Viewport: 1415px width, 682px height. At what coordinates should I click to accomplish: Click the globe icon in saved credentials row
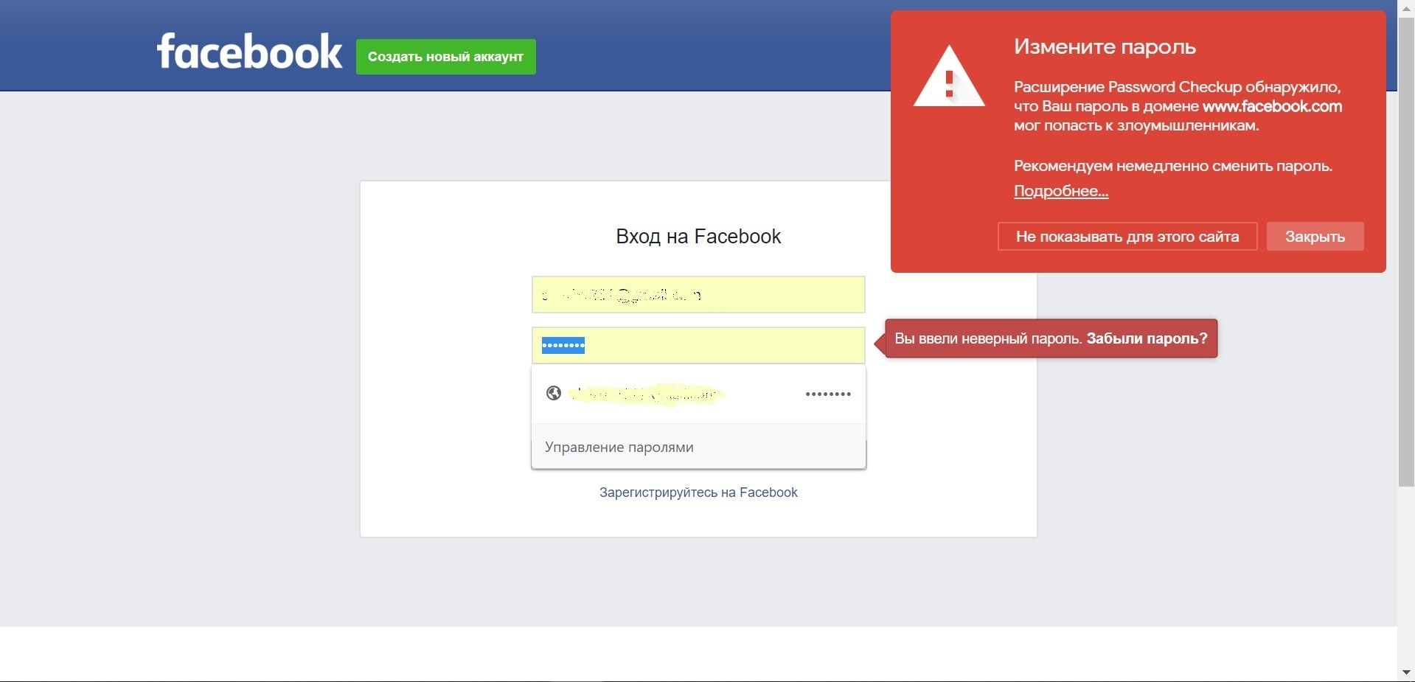click(x=554, y=394)
